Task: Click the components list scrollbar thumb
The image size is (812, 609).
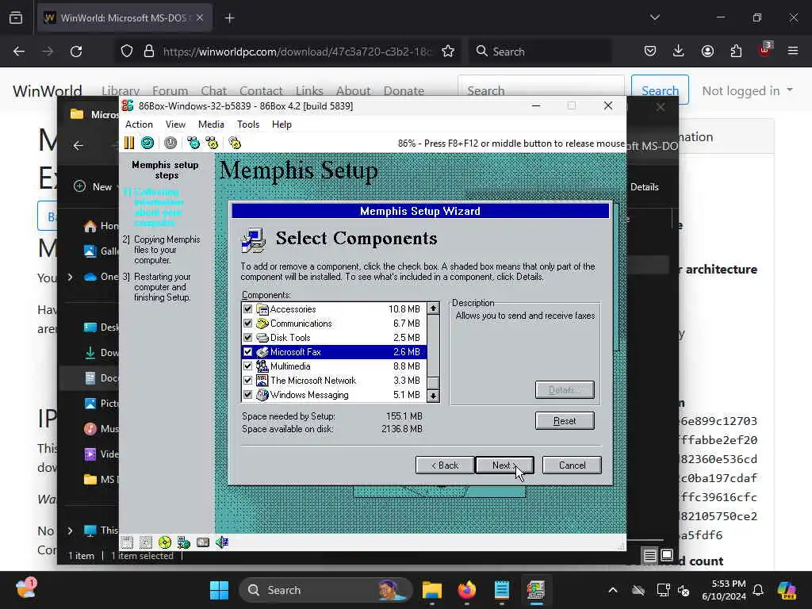Action: click(x=434, y=383)
